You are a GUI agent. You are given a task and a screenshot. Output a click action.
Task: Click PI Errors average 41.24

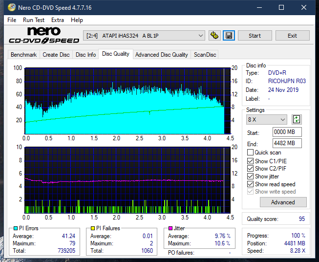pyautogui.click(x=68, y=236)
